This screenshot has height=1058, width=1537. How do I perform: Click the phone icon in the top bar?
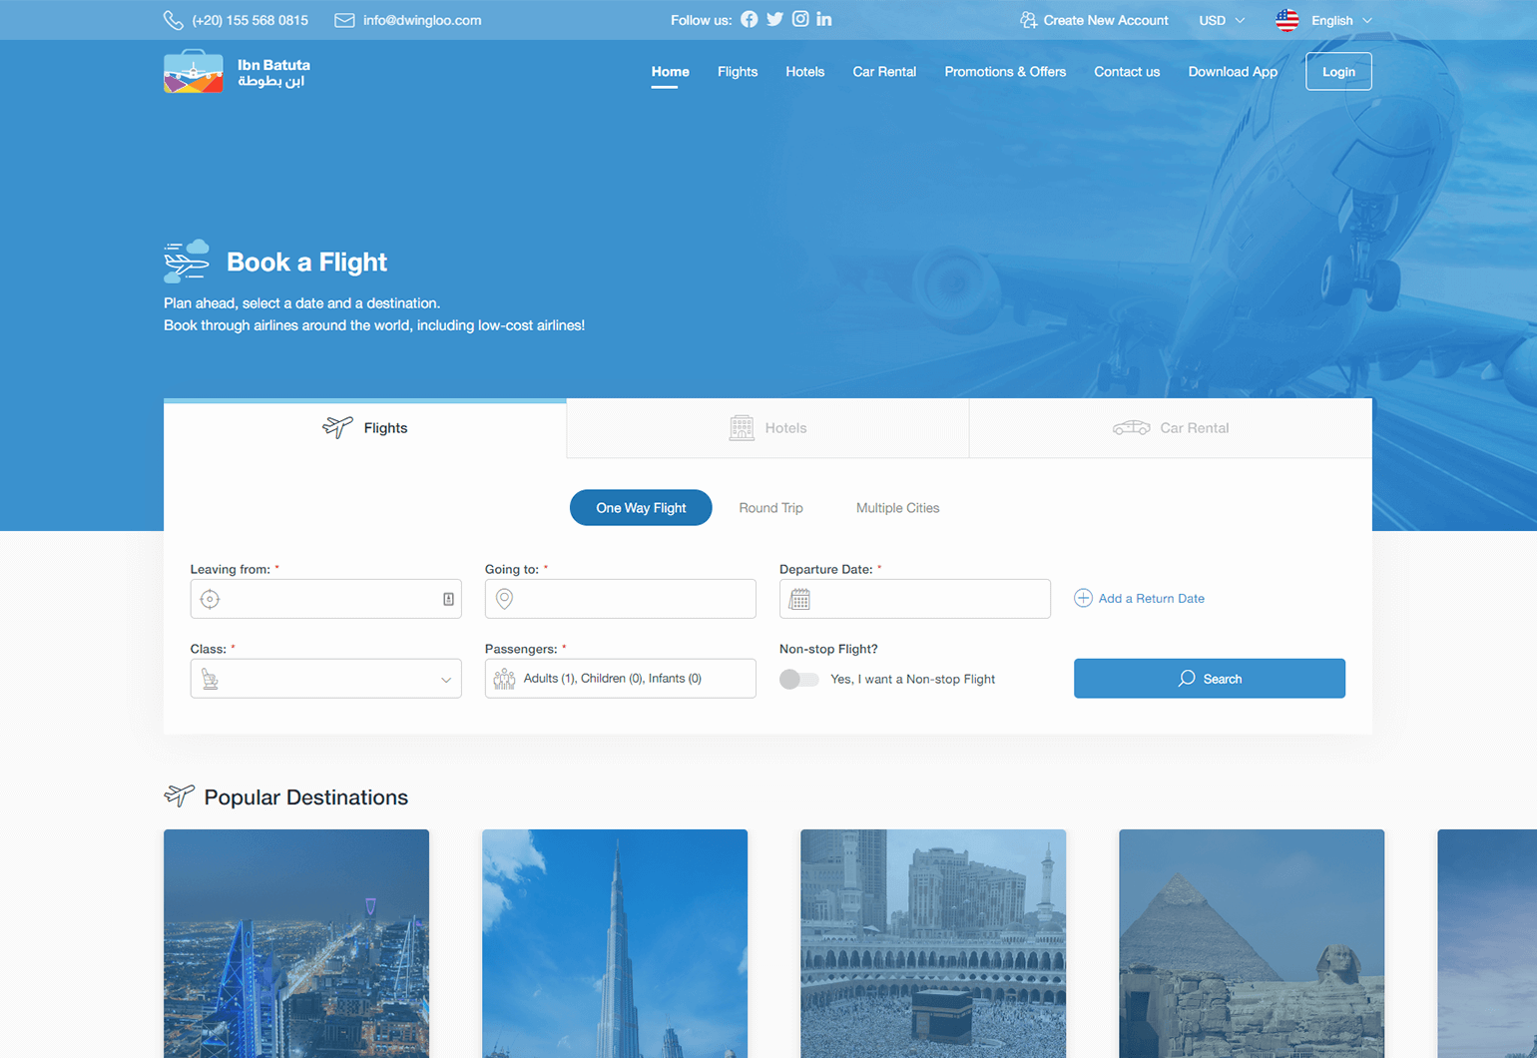[174, 19]
